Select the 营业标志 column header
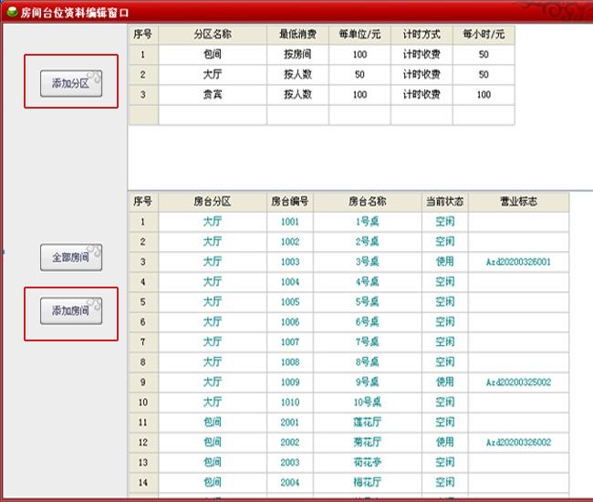 (x=519, y=202)
